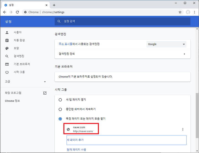Open 모양 settings section
The height and width of the screenshot is (153, 199).
(16, 48)
